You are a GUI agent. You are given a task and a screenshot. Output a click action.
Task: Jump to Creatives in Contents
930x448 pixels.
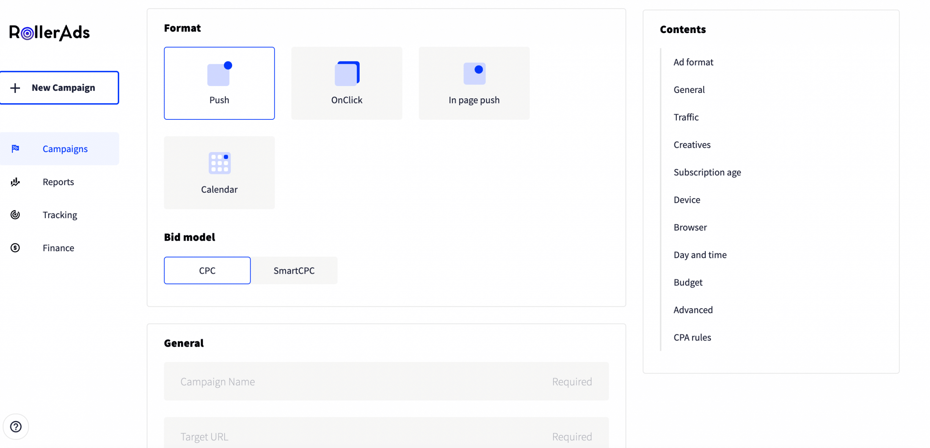pyautogui.click(x=692, y=144)
